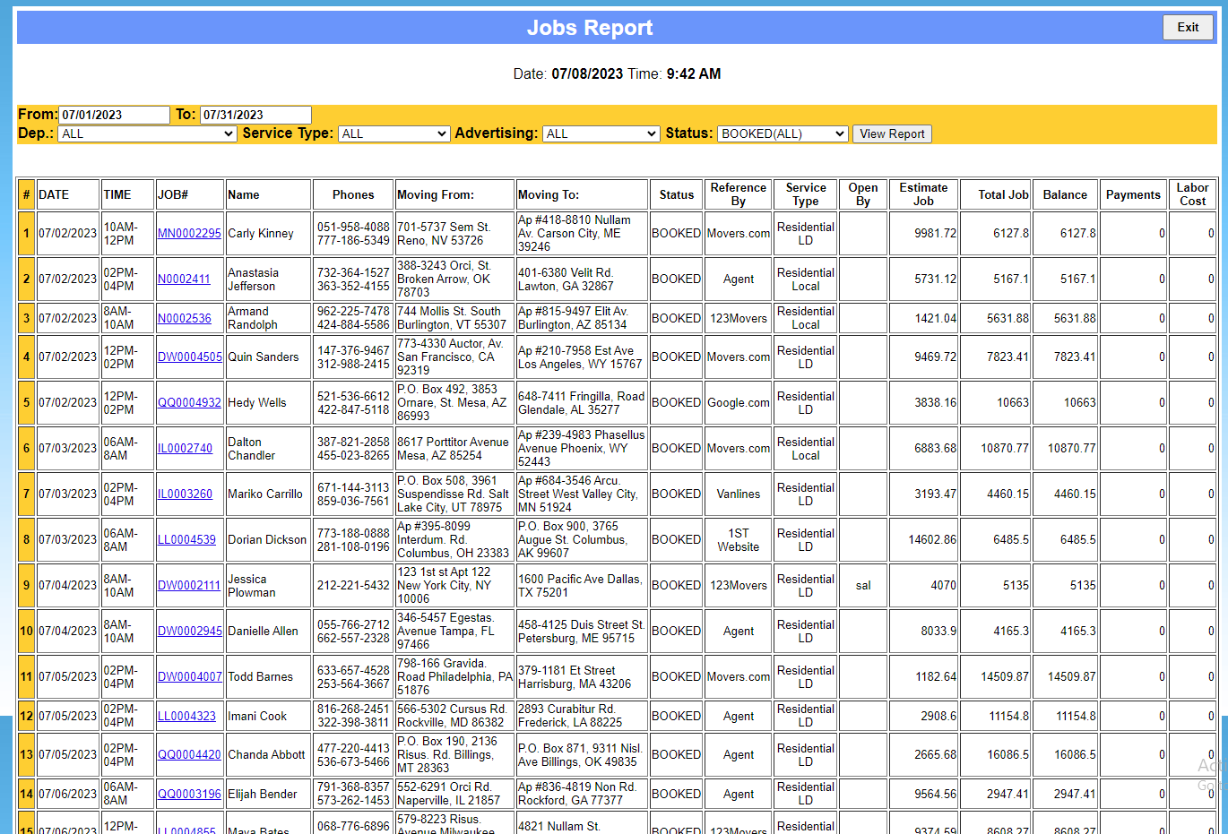
Task: Open the Dep. dropdown
Action: [148, 133]
